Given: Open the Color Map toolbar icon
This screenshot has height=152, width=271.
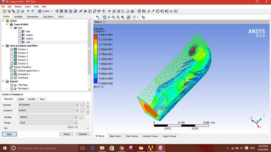Looking at the screenshot, I should point(104,11).
